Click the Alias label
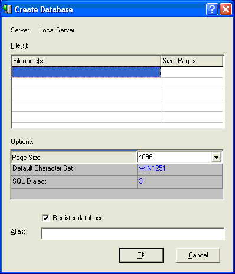Viewport: 235px width, 274px height. pos(18,231)
